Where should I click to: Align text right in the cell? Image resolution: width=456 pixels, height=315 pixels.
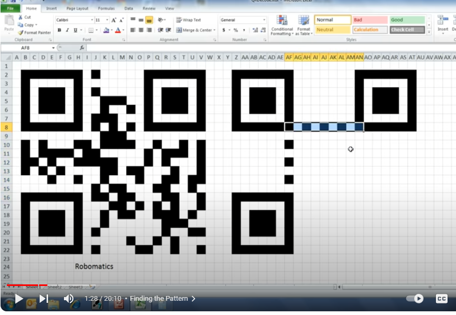click(149, 30)
